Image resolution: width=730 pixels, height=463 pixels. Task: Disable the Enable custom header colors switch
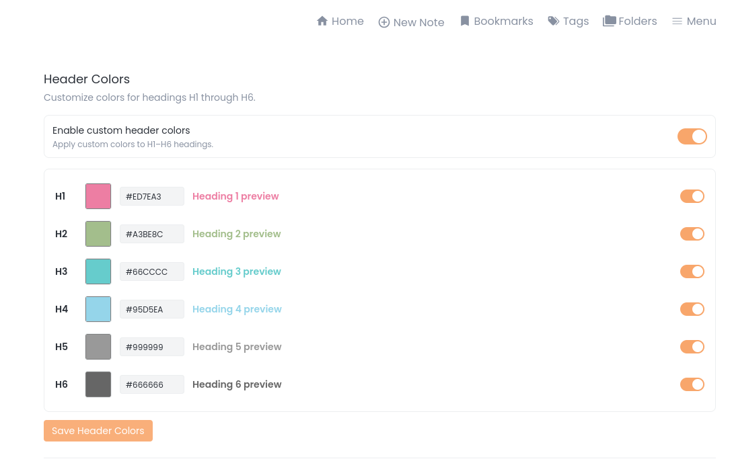[692, 136]
